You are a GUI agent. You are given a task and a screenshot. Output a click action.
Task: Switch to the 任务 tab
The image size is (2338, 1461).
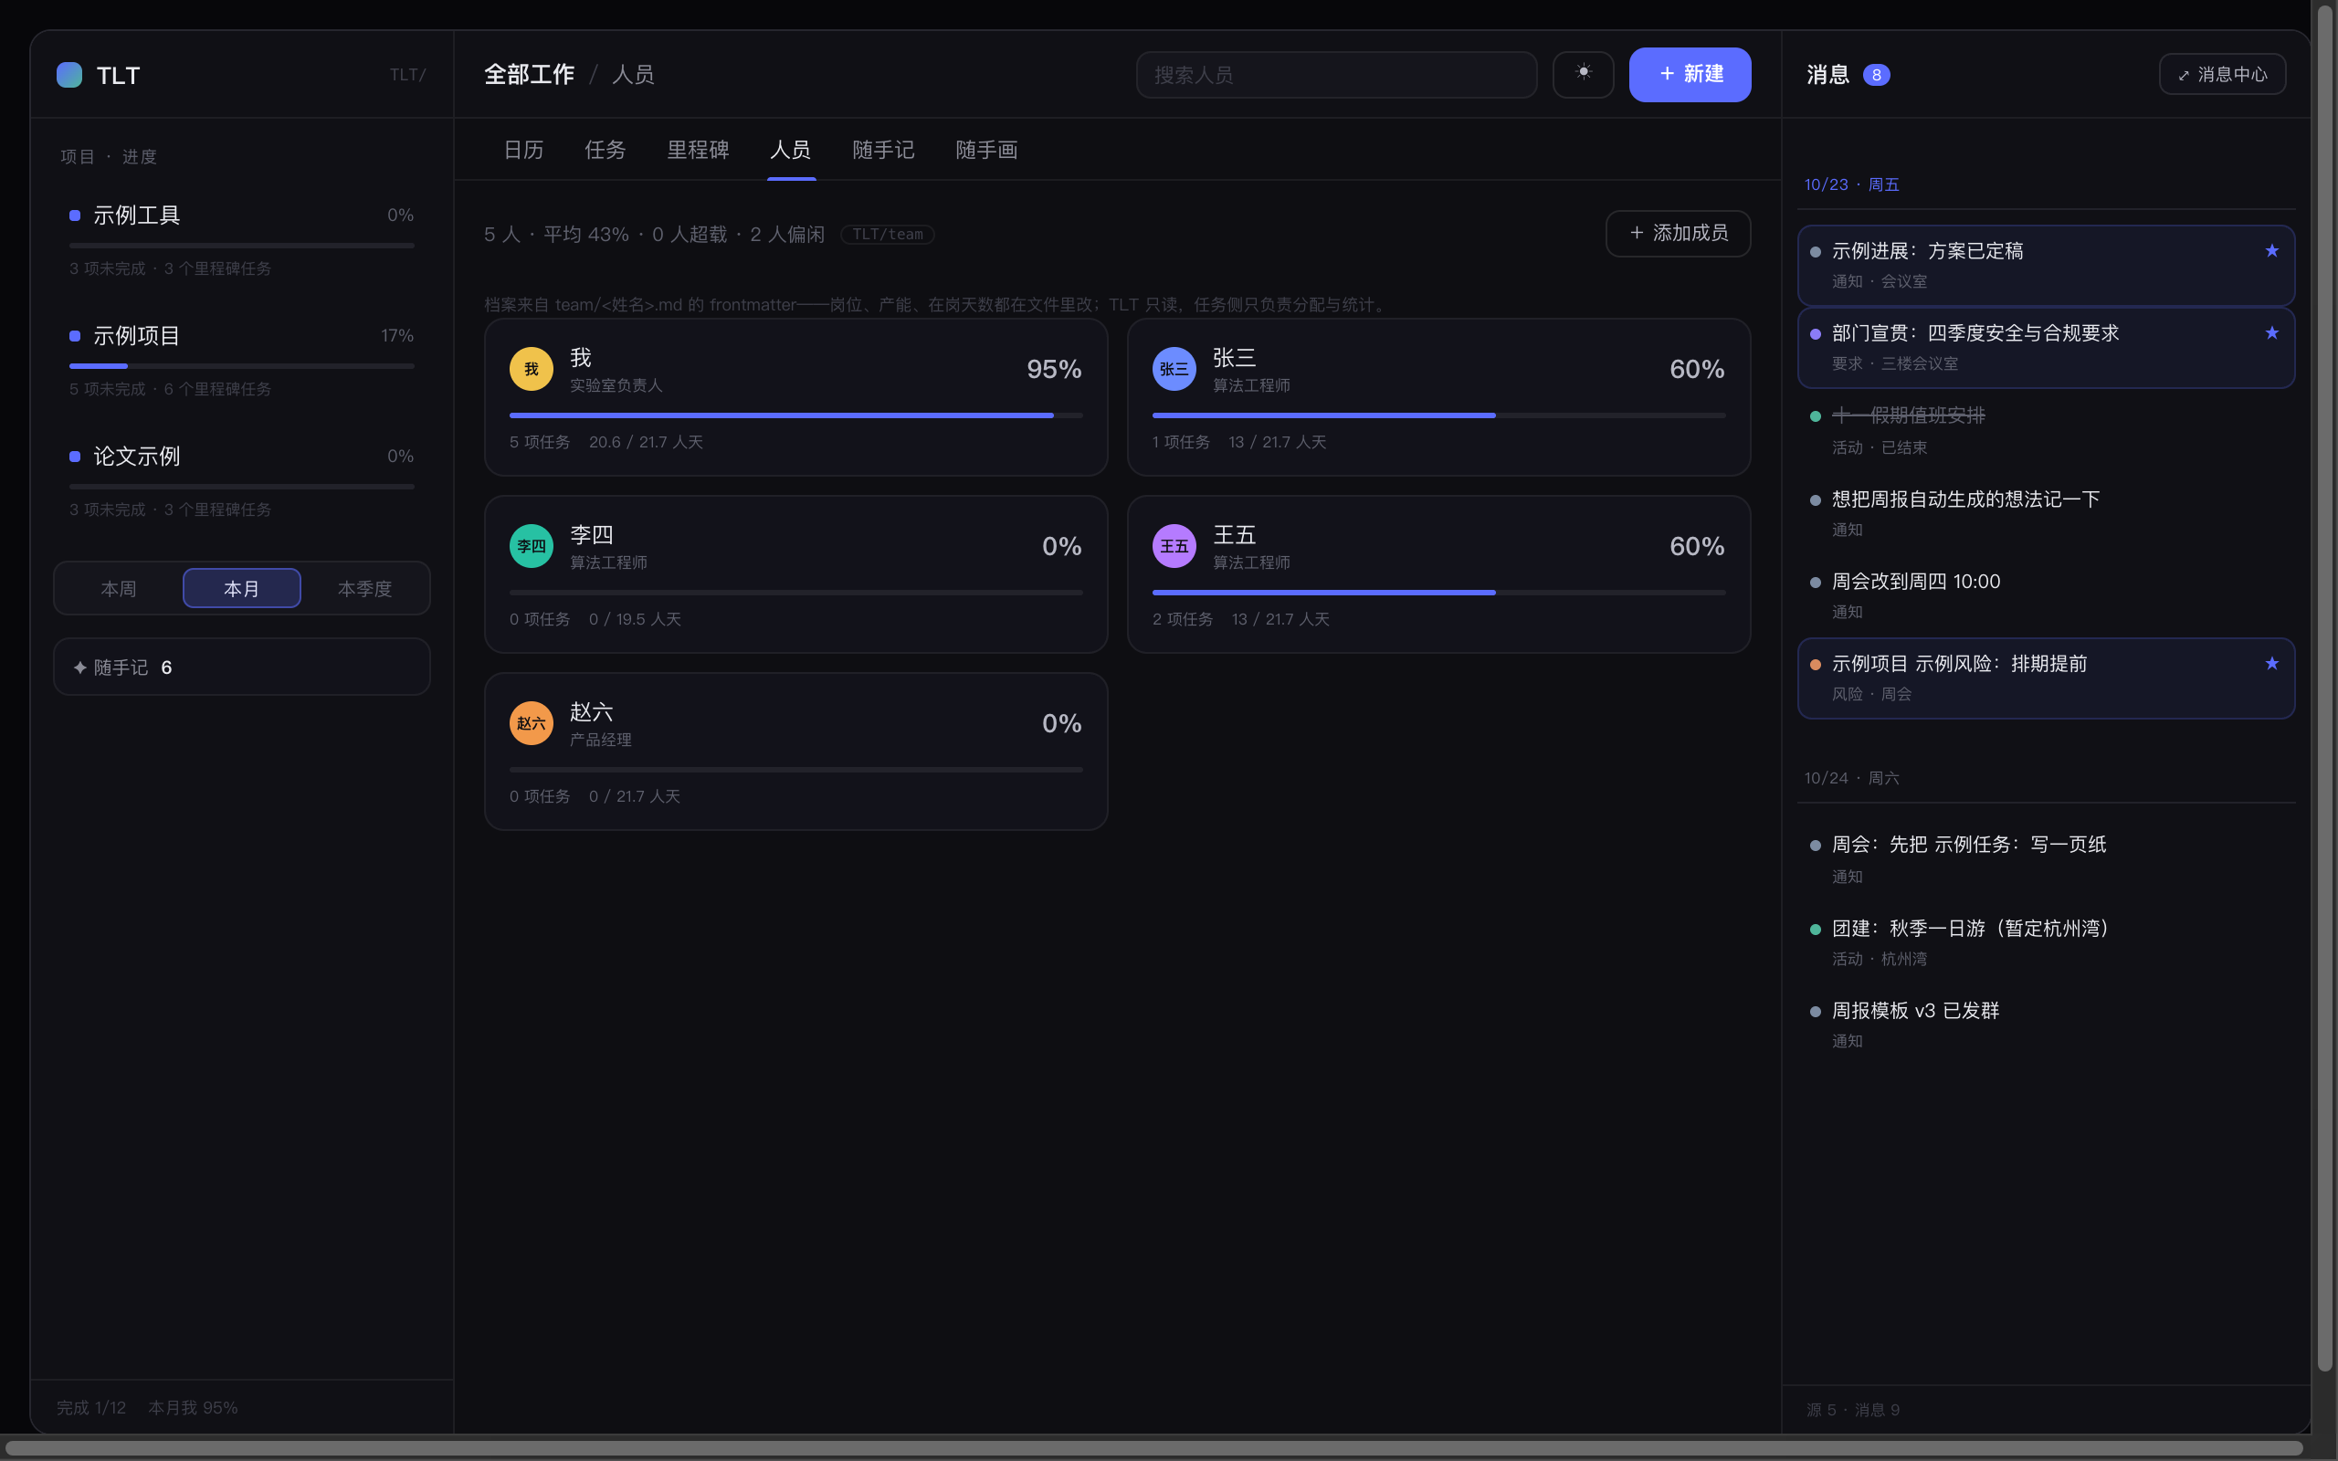point(605,150)
